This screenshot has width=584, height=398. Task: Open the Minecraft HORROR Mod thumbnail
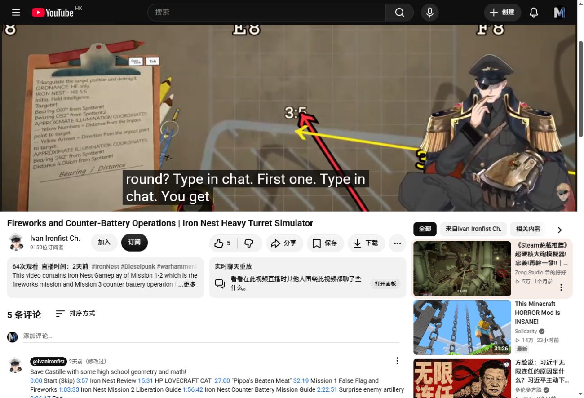[462, 327]
